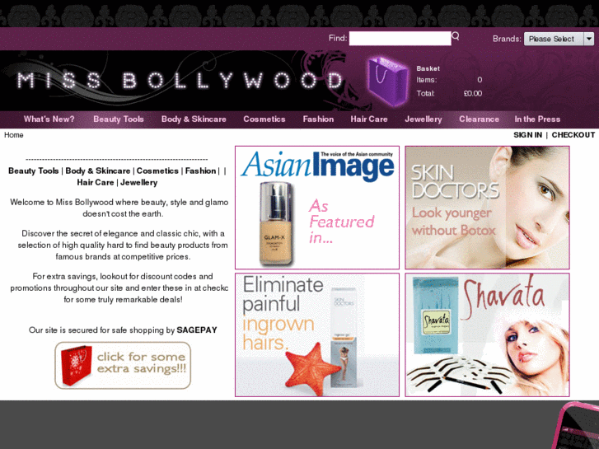
Task: Click Cosmetics link in welcome text
Action: (157, 171)
